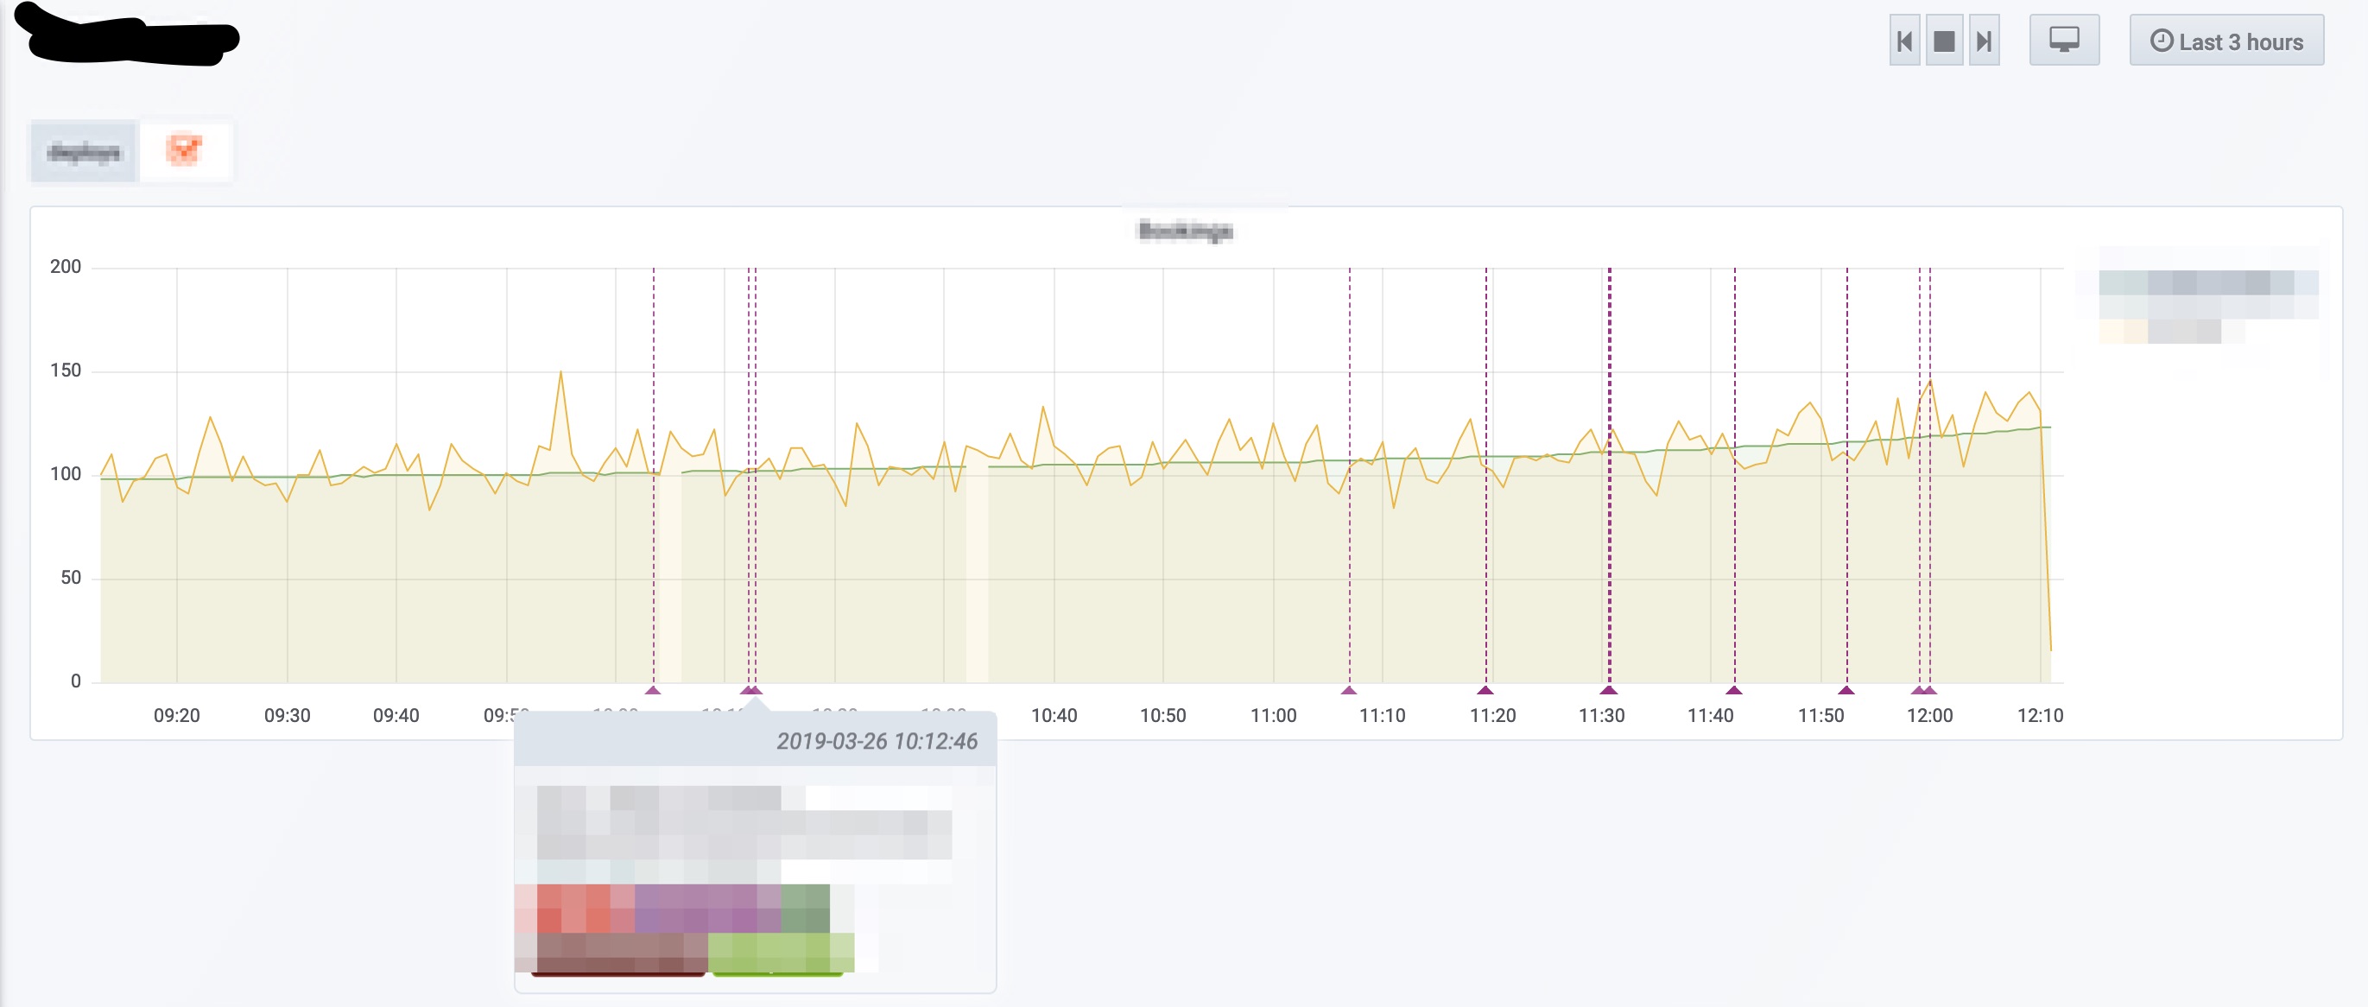Image resolution: width=2368 pixels, height=1007 pixels.
Task: Select the previous time range arrow icon
Action: (x=1906, y=41)
